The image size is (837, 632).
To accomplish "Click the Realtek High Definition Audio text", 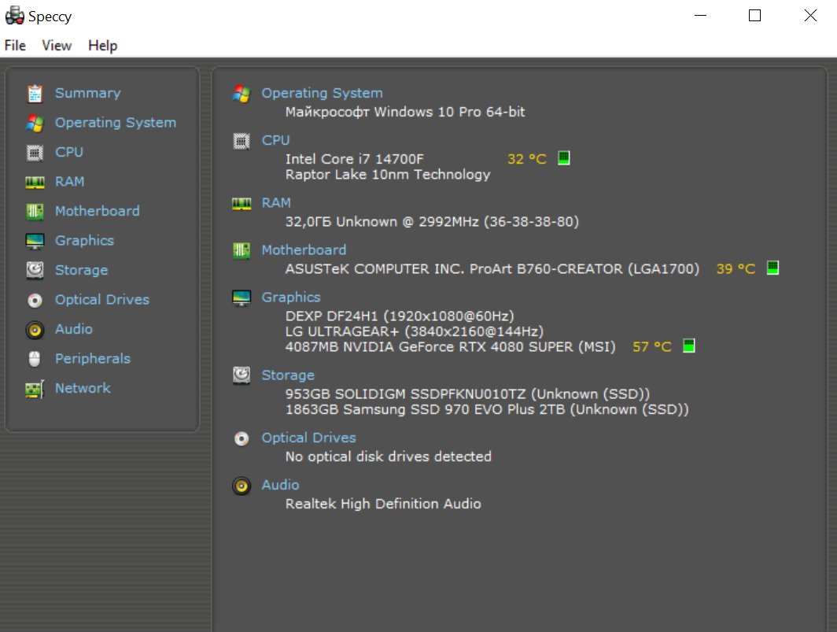I will click(383, 504).
